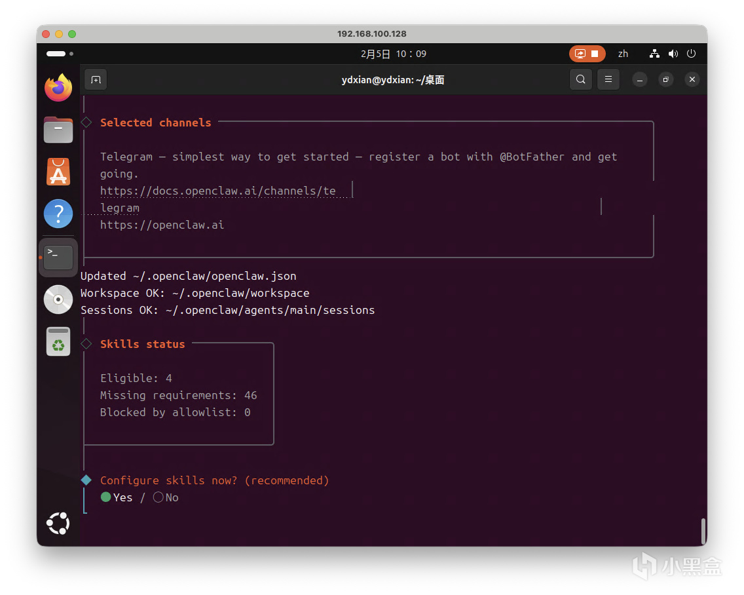Click the terminal search icon

tap(581, 79)
